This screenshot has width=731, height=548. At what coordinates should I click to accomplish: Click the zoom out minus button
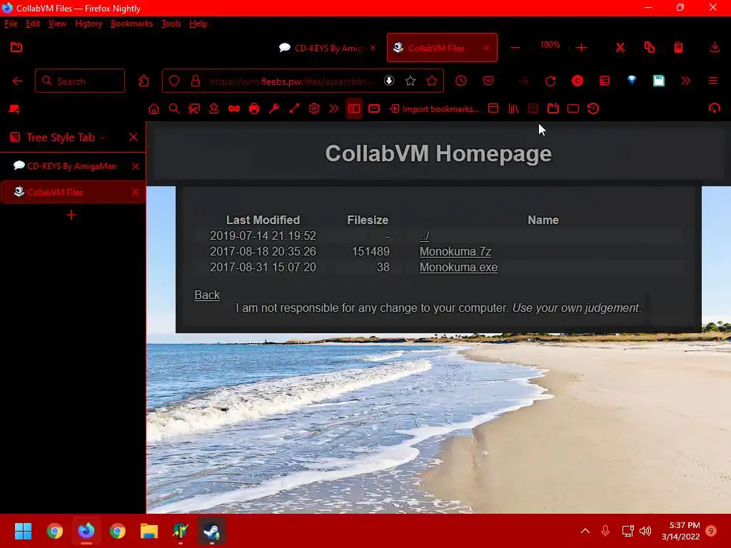pos(515,48)
